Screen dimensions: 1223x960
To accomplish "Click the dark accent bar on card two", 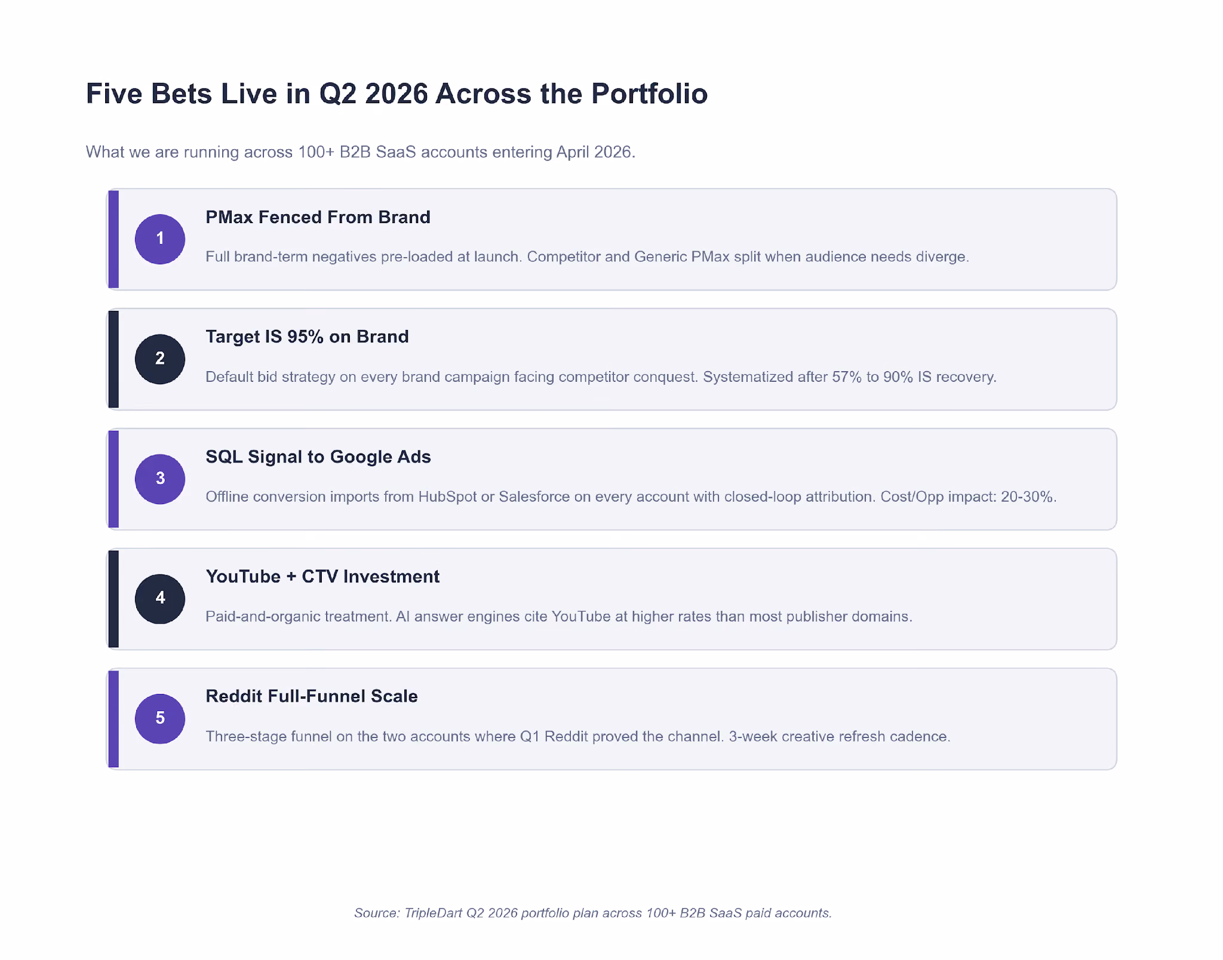I will click(x=113, y=359).
